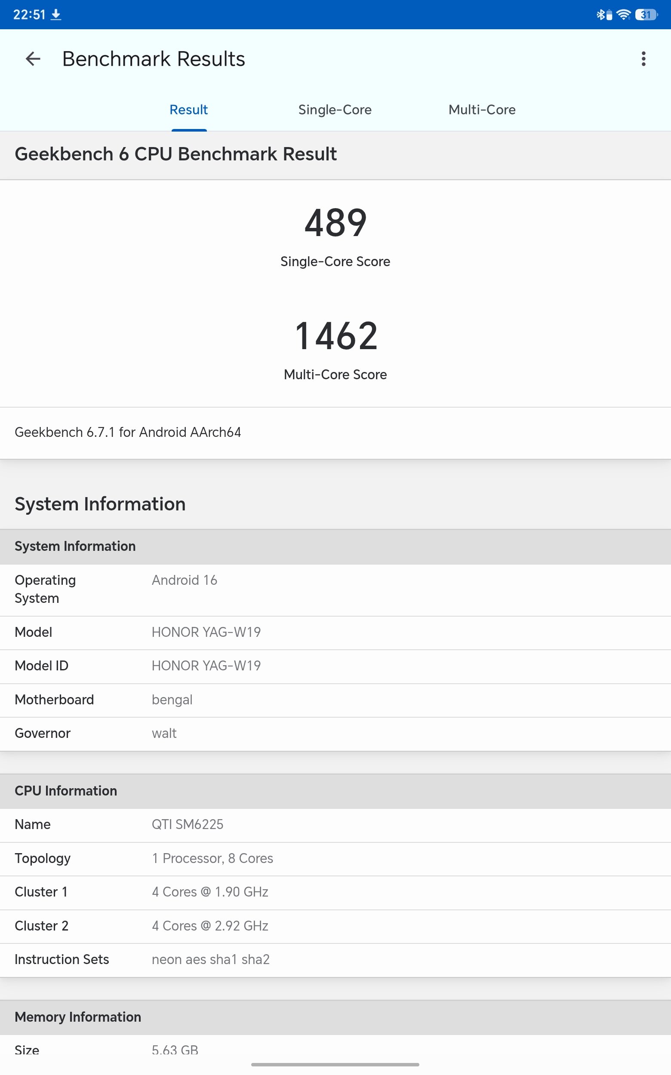The height and width of the screenshot is (1075, 671).
Task: Tap the home gesture navigation bar
Action: coord(335,1064)
